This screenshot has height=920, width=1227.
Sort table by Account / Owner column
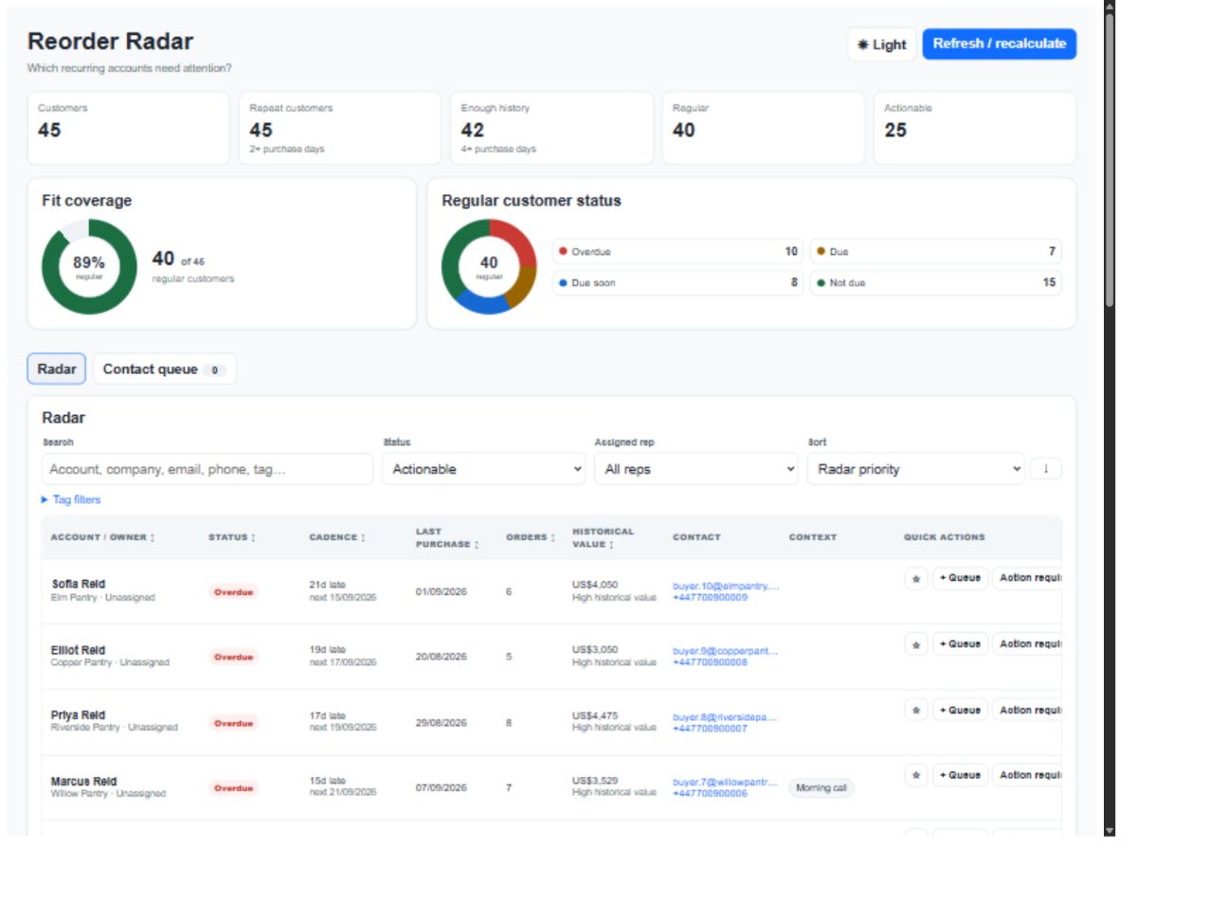click(102, 537)
